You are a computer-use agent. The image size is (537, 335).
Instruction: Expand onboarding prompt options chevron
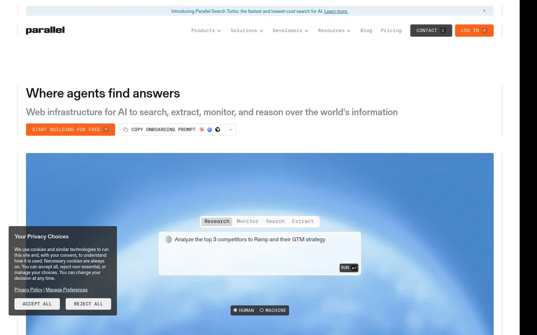[x=230, y=130]
